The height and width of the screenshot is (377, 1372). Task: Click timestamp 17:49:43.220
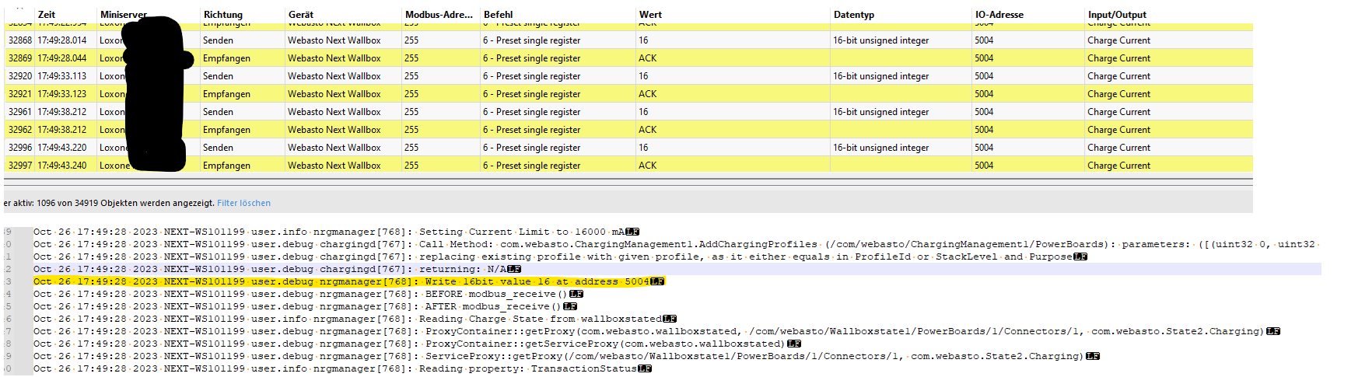pos(62,148)
